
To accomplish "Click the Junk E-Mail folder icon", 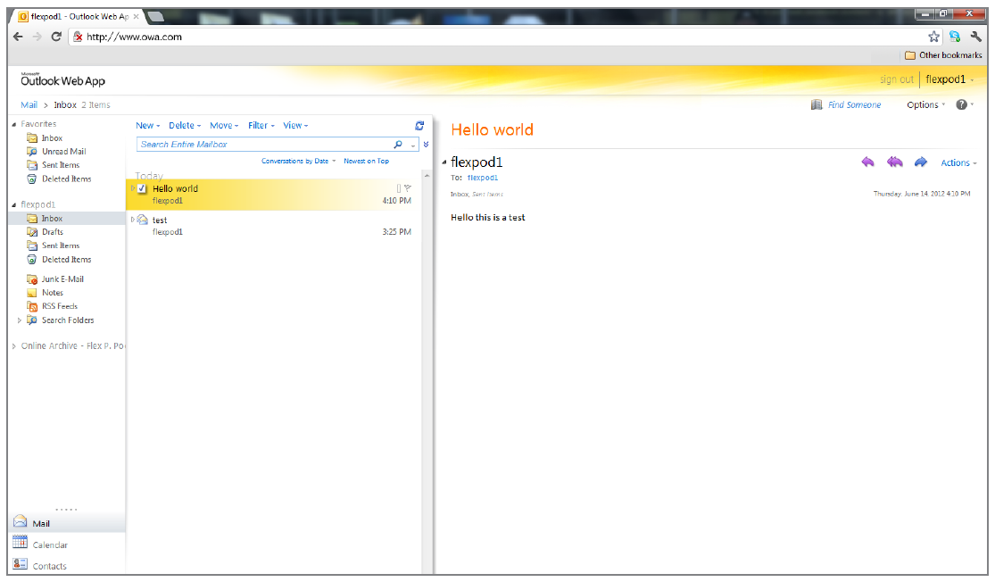I will [x=32, y=279].
